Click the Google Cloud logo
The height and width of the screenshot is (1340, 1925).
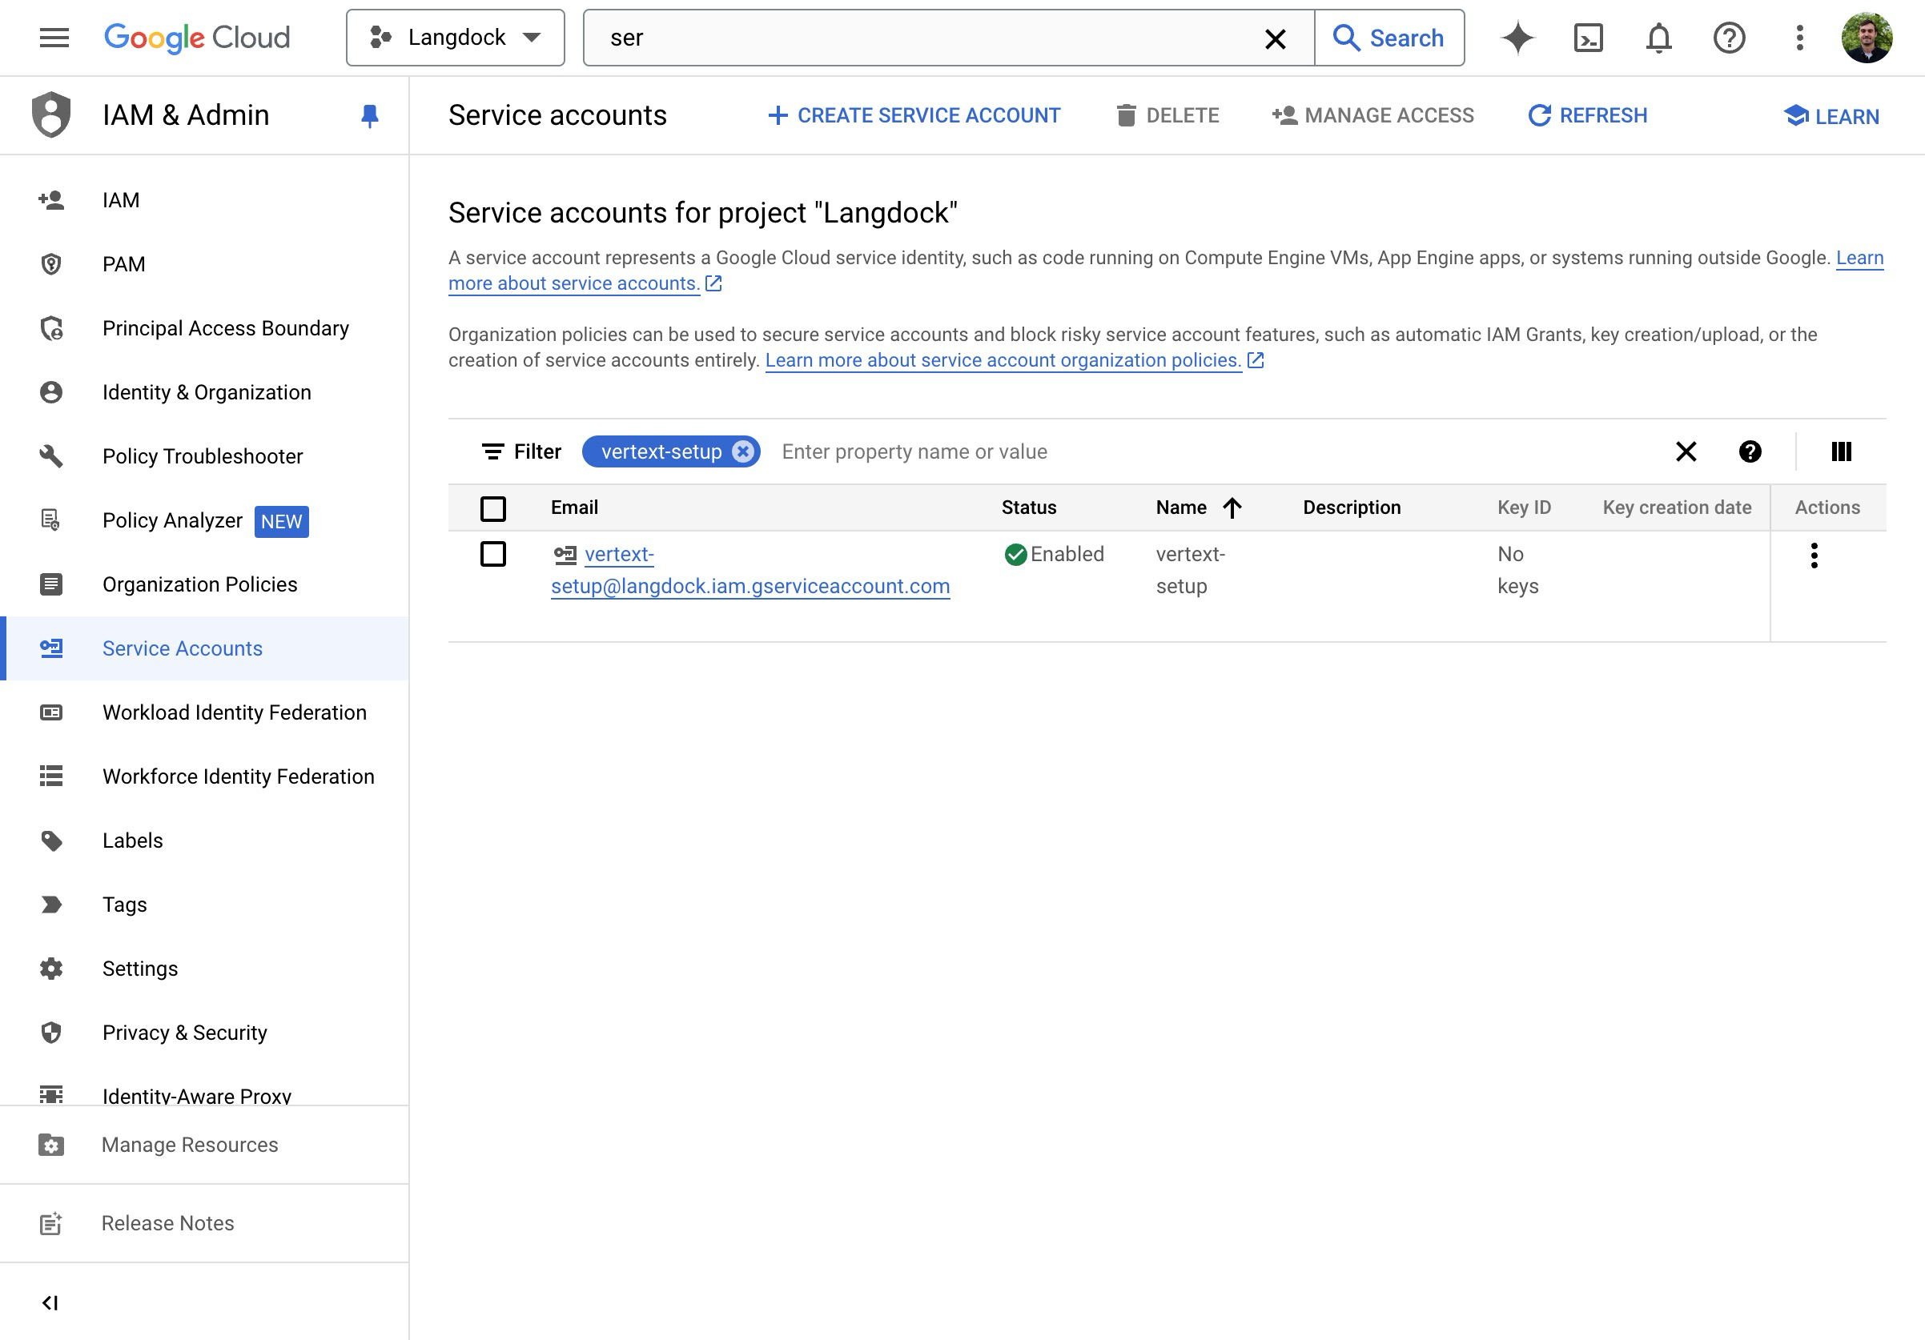tap(197, 38)
